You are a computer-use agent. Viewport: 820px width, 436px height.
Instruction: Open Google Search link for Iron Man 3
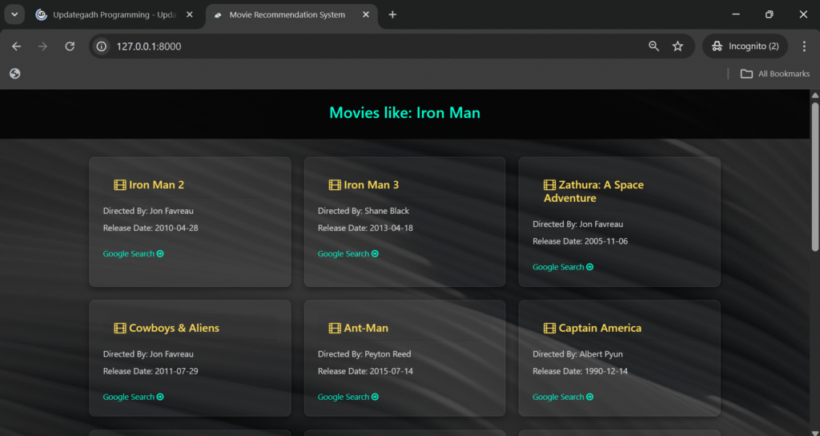point(348,254)
